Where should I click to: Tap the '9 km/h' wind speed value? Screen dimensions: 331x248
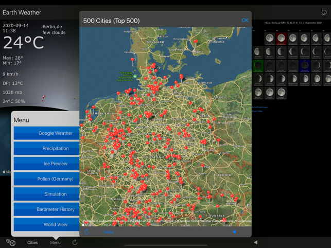coord(11,74)
